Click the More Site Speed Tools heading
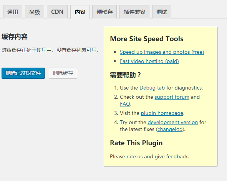Screen dimensions: 227x181 click(x=147, y=39)
